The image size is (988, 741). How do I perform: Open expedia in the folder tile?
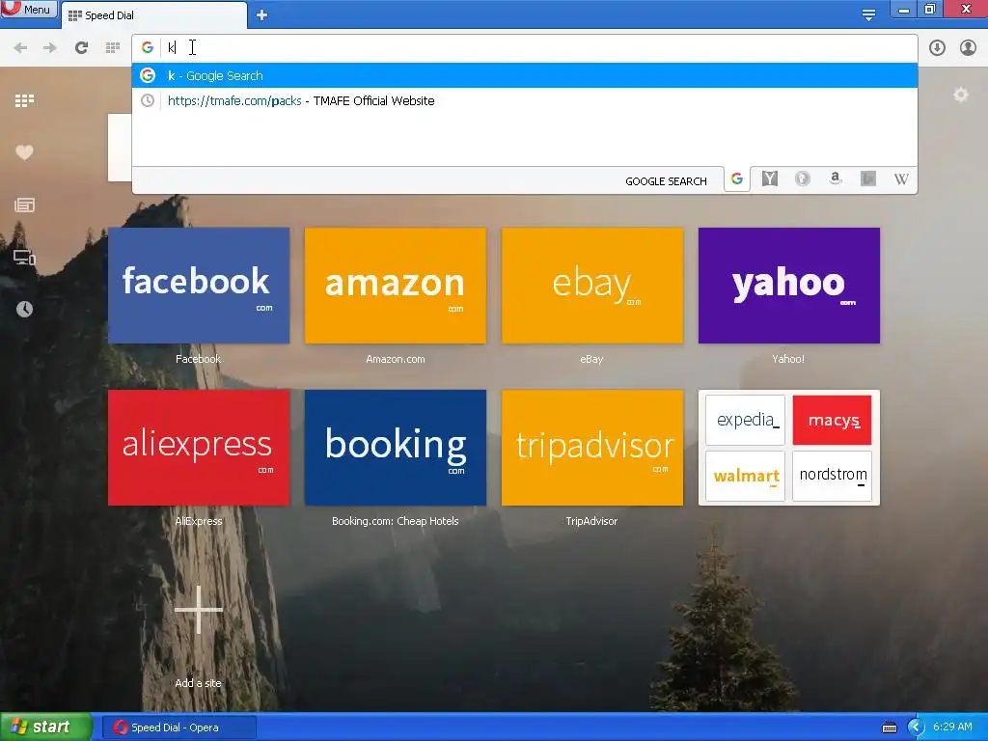click(x=746, y=420)
